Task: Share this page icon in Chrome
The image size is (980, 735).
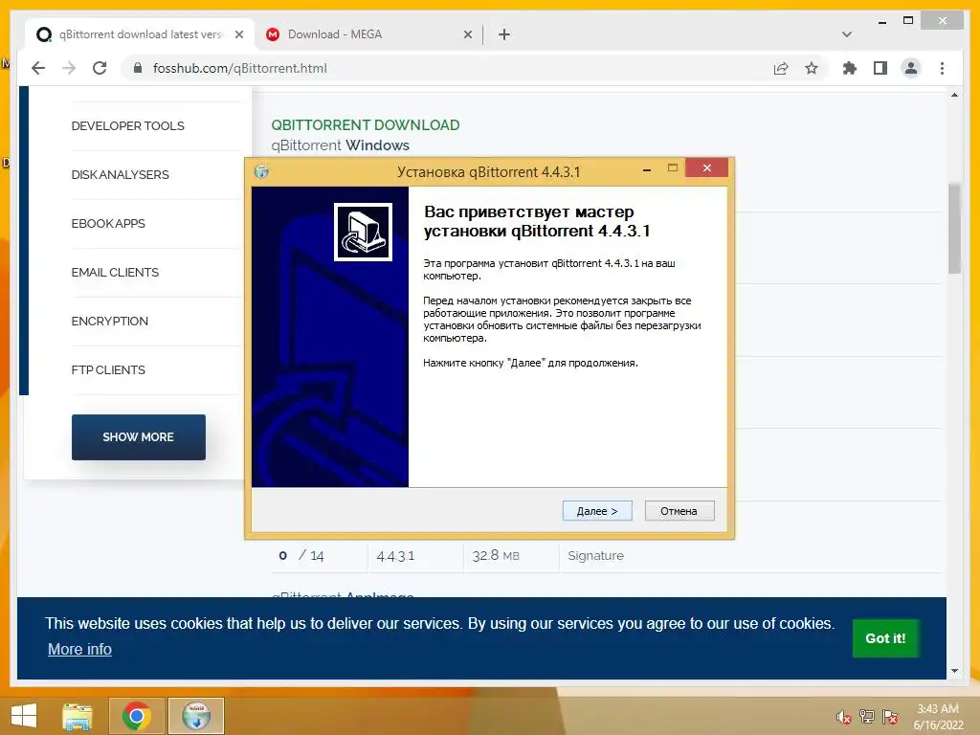Action: point(781,68)
